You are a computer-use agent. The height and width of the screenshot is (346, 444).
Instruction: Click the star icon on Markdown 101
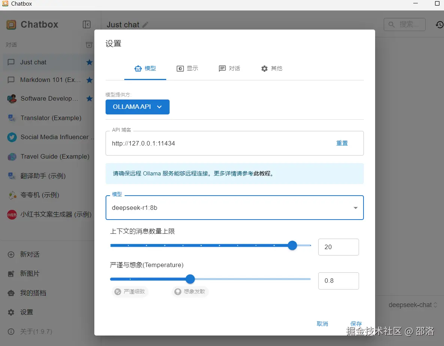(x=89, y=80)
